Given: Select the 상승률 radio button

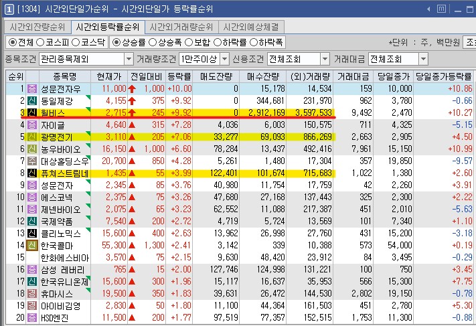Looking at the screenshot, I should point(116,42).
